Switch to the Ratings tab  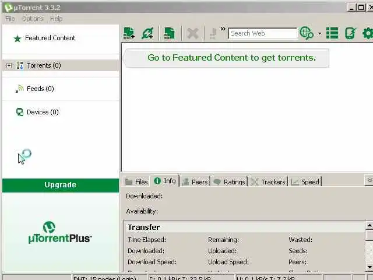[x=229, y=182]
